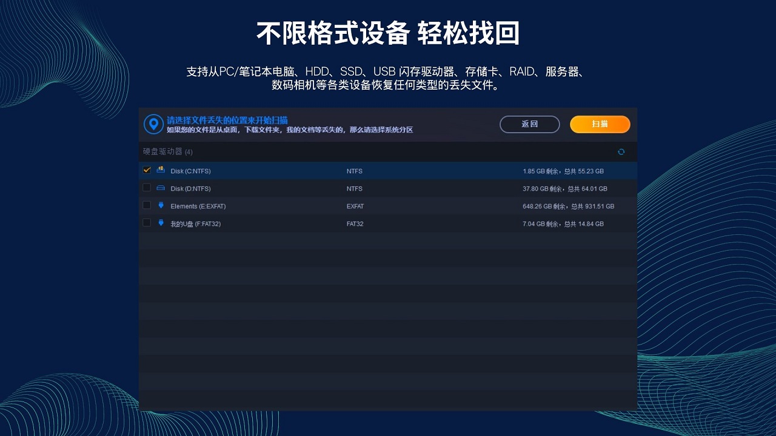This screenshot has height=436, width=776.
Task: Click the orange scan arrow on 扫描 button
Action: [x=600, y=124]
